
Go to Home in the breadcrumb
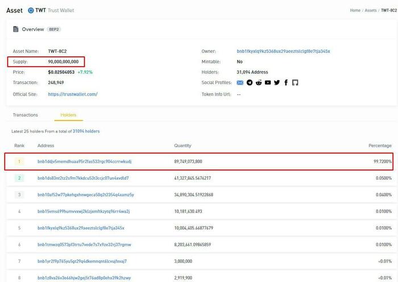coord(355,10)
